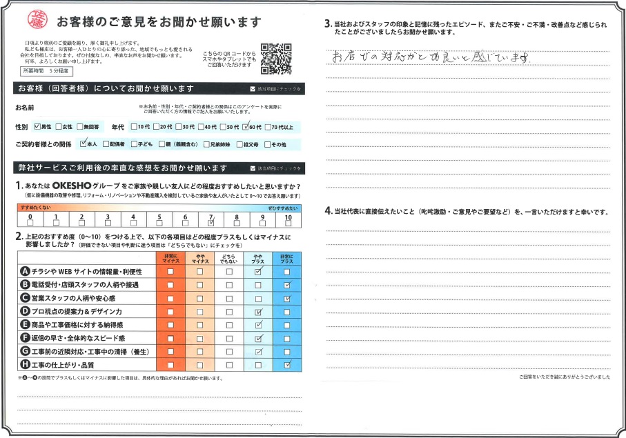Check the box under recommendation score 10
626x438 pixels.
[288, 222]
